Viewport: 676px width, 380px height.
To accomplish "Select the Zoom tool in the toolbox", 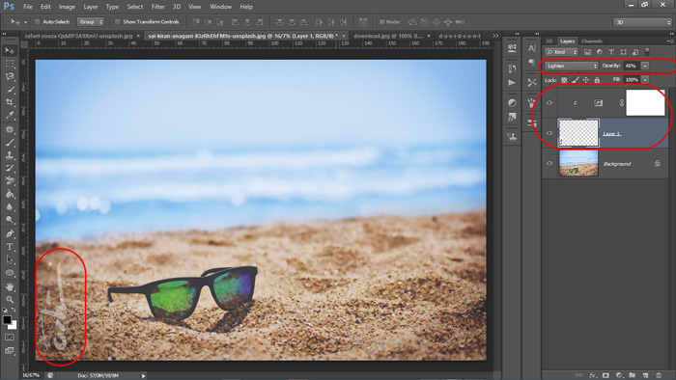I will pos(10,300).
